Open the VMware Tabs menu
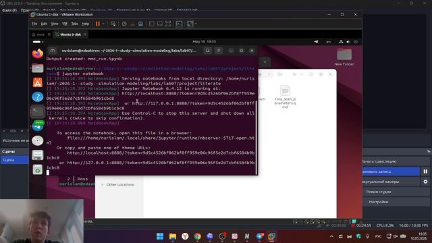 75,24
